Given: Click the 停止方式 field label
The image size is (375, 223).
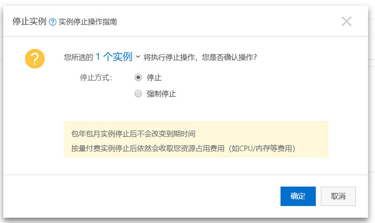Looking at the screenshot, I should click(x=96, y=78).
